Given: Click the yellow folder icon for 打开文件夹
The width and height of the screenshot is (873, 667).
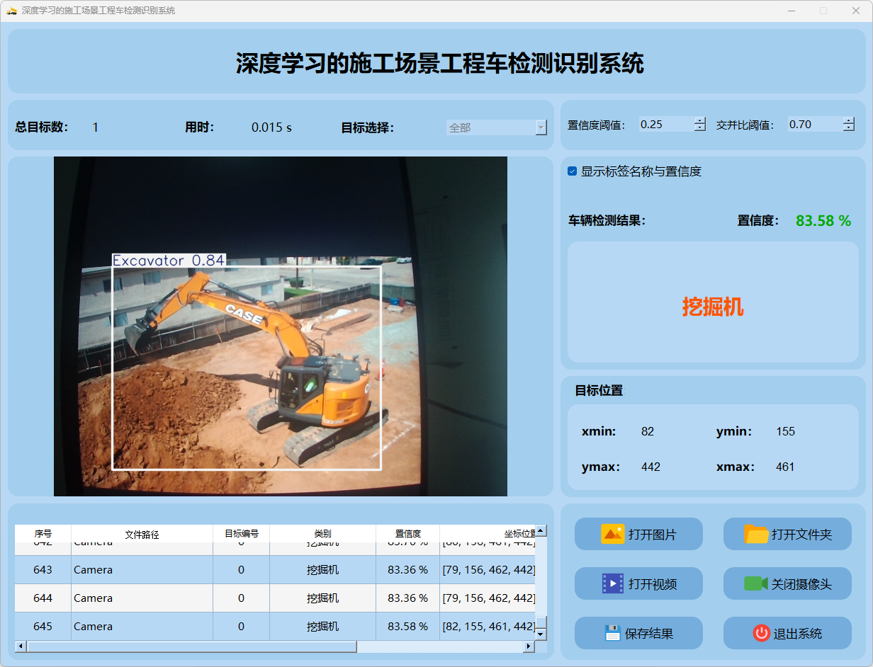Looking at the screenshot, I should click(756, 534).
